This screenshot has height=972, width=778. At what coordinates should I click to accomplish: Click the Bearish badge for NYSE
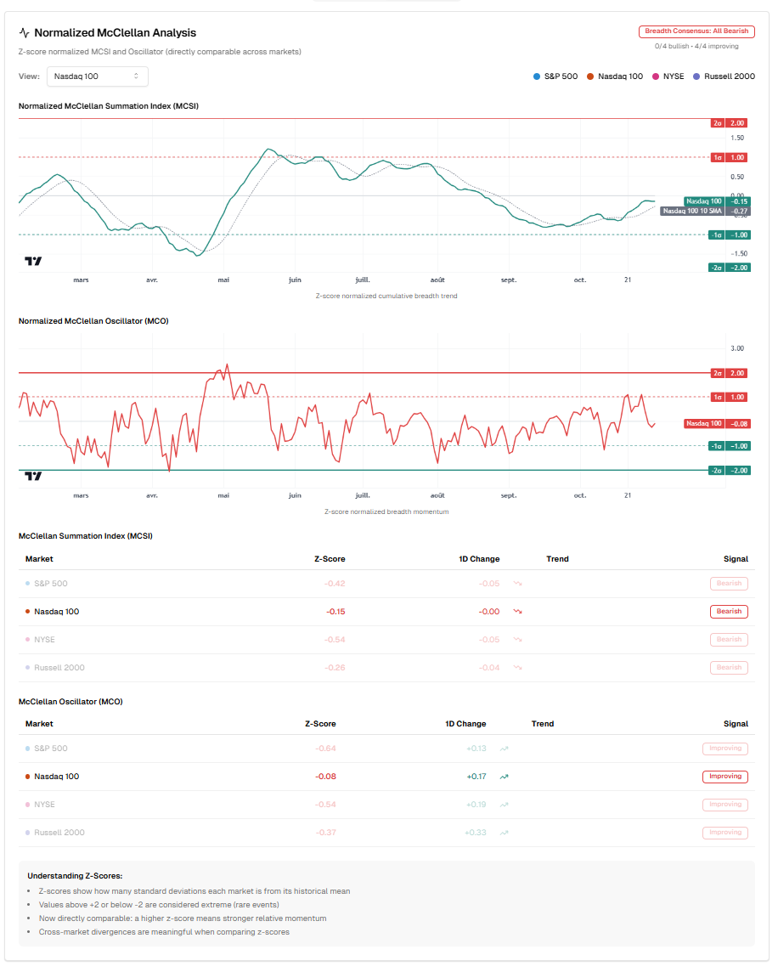pos(729,640)
